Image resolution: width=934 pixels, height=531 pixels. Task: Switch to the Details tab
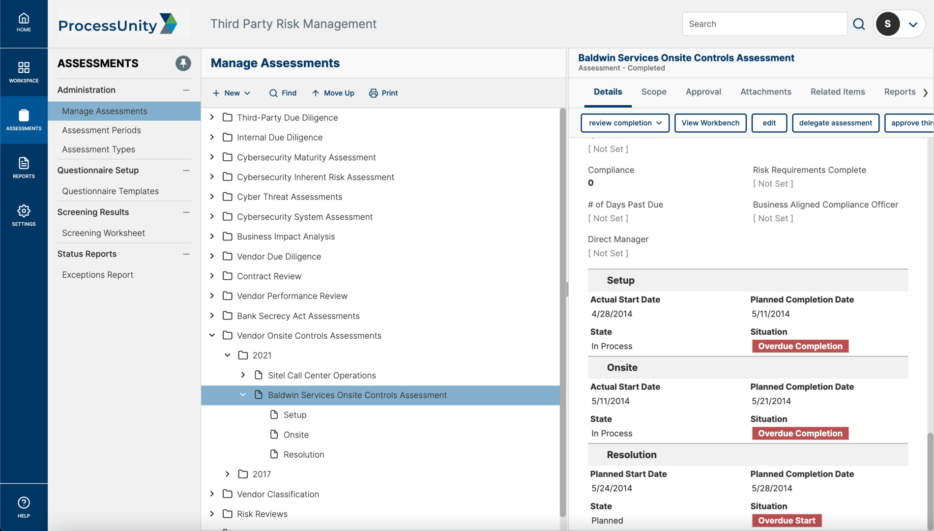pos(608,92)
